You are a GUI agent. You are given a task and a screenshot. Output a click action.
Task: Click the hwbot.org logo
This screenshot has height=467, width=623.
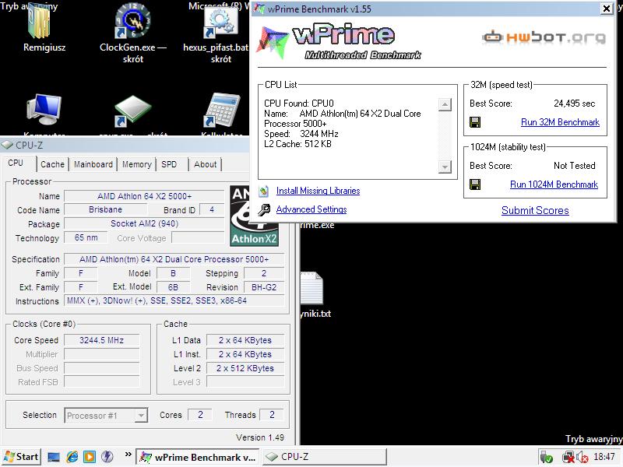point(544,37)
